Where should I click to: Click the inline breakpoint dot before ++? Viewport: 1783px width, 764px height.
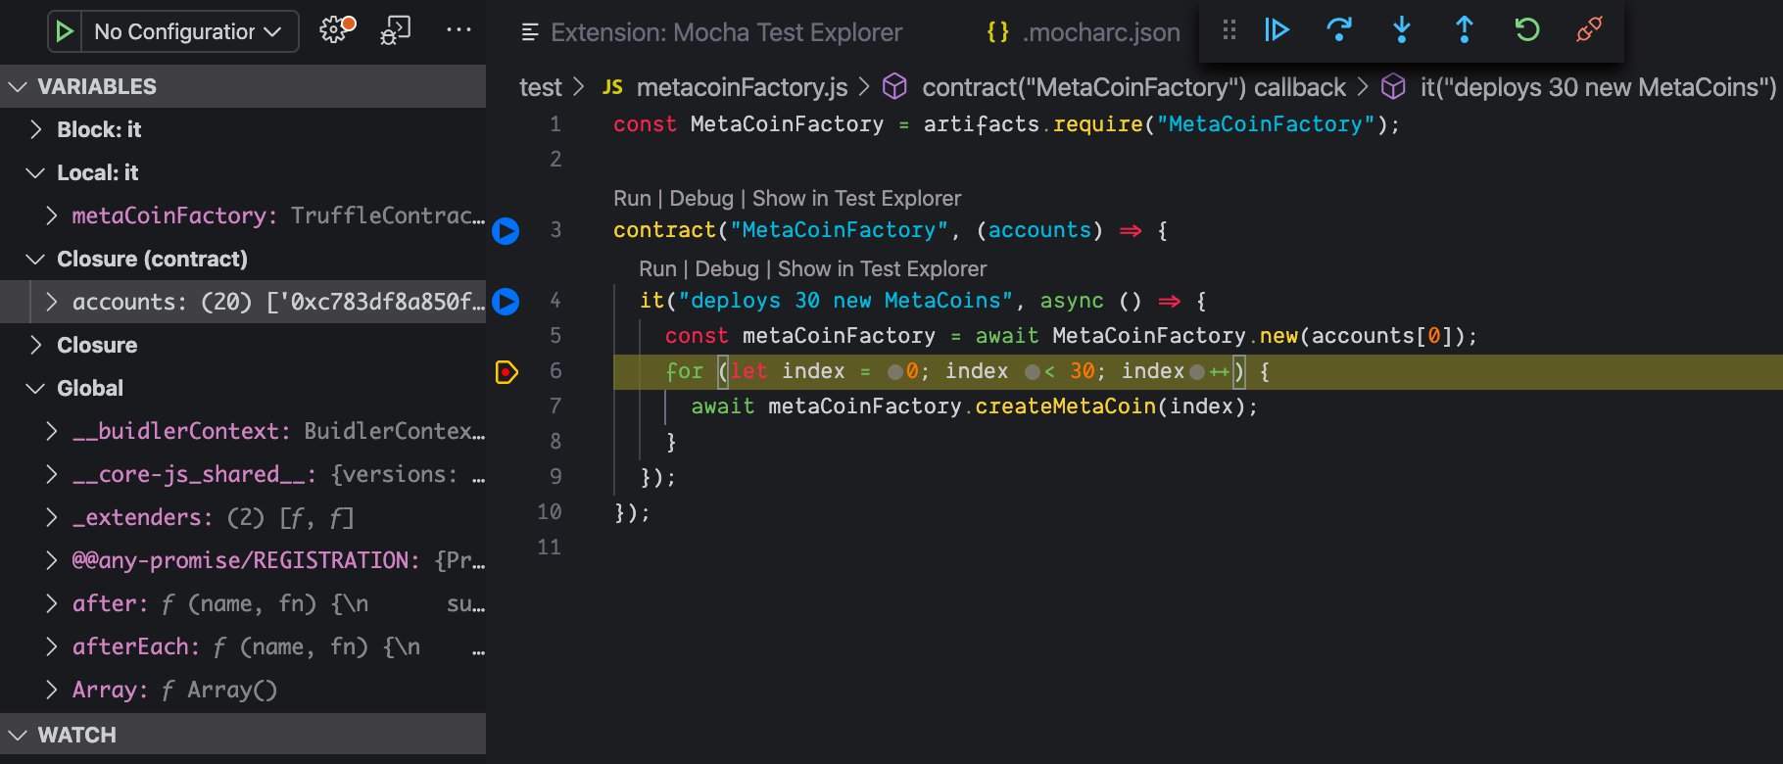pyautogui.click(x=1196, y=372)
